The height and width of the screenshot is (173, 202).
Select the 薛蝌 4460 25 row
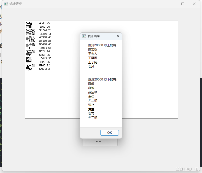pyautogui.click(x=38, y=27)
